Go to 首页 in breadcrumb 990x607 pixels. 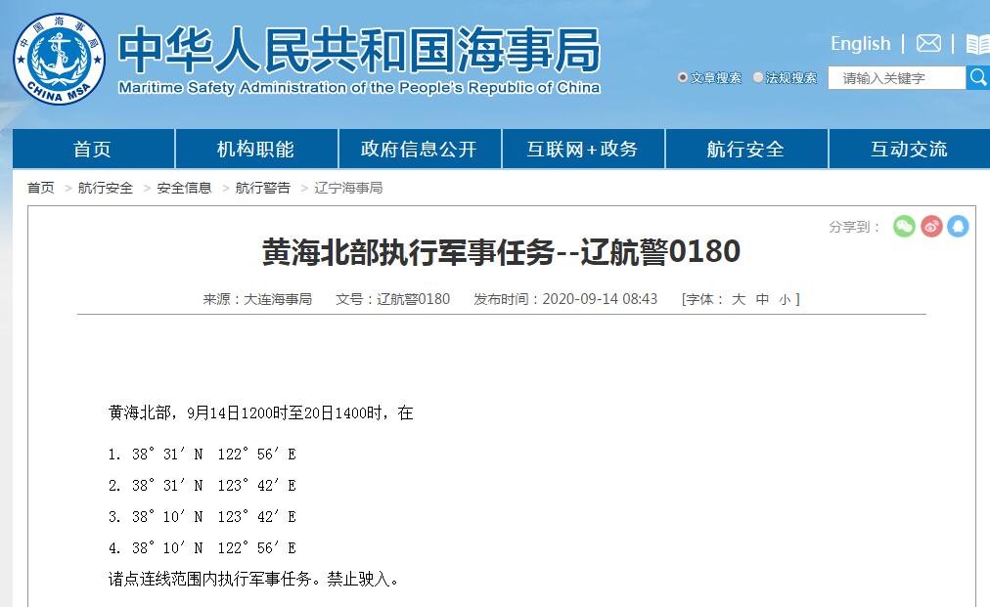[40, 188]
